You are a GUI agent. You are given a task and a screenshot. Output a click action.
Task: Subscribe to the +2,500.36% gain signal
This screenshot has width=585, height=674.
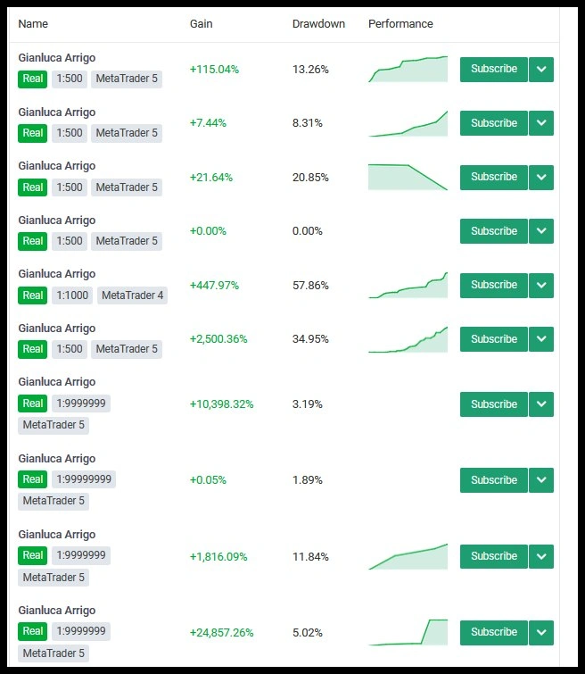pos(493,339)
